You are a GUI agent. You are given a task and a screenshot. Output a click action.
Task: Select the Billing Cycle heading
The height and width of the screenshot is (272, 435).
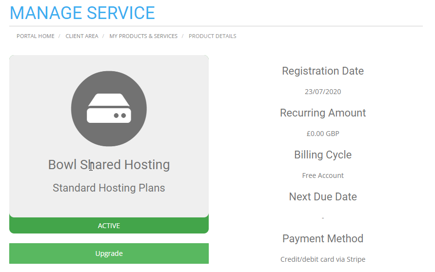tap(323, 155)
